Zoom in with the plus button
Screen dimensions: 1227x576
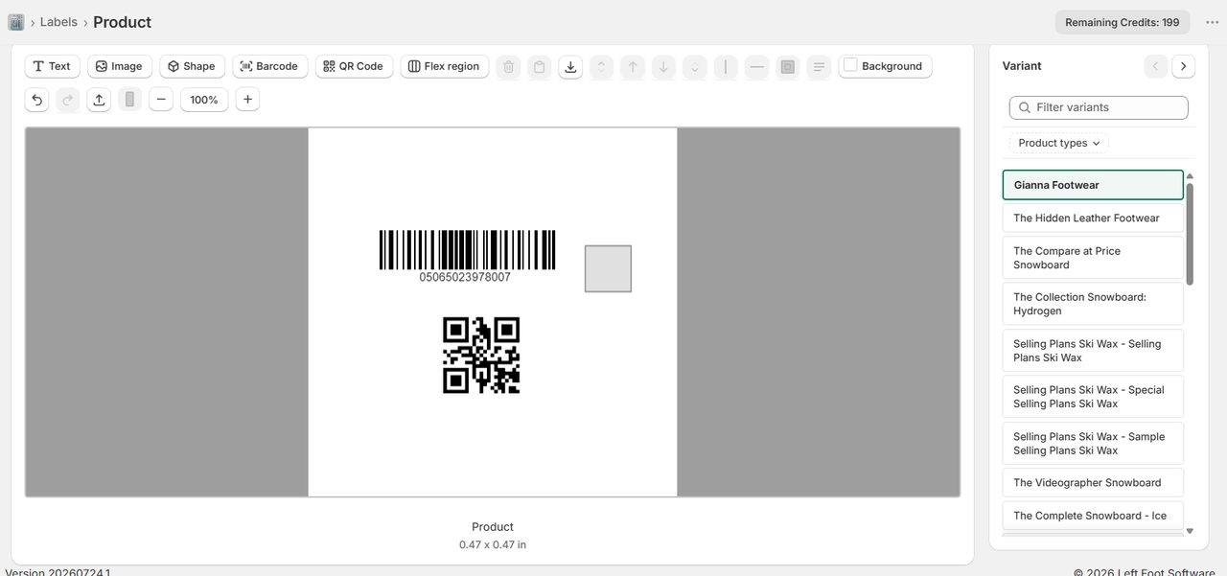(x=247, y=100)
